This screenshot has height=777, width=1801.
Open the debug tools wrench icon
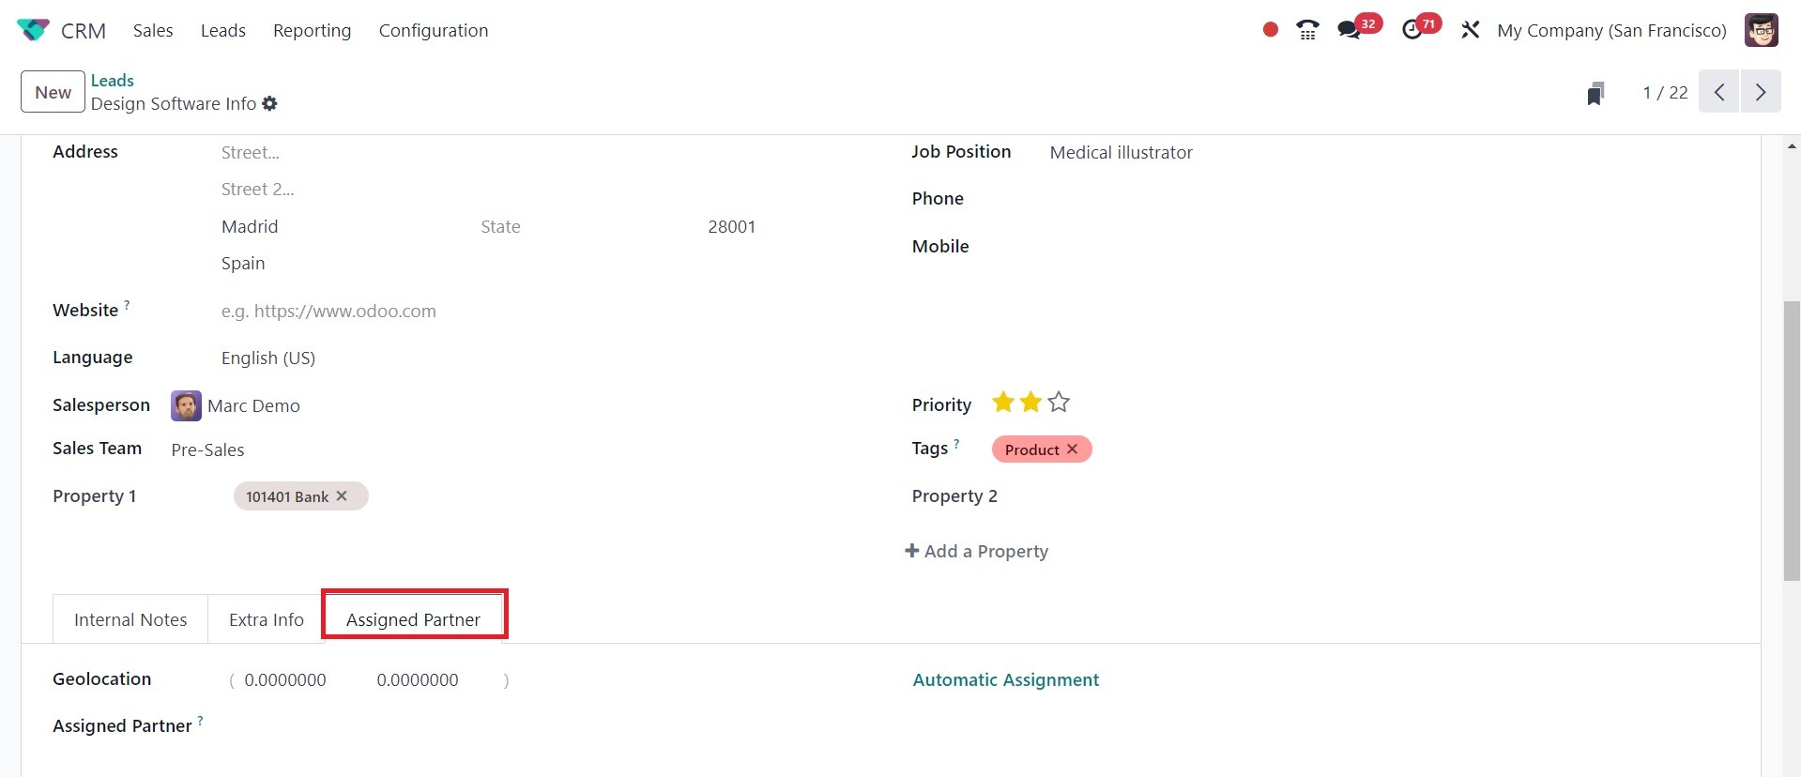point(1471,30)
